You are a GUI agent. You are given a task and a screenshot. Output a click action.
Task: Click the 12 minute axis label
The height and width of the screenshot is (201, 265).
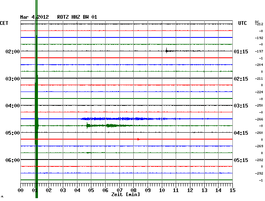(x=190, y=190)
